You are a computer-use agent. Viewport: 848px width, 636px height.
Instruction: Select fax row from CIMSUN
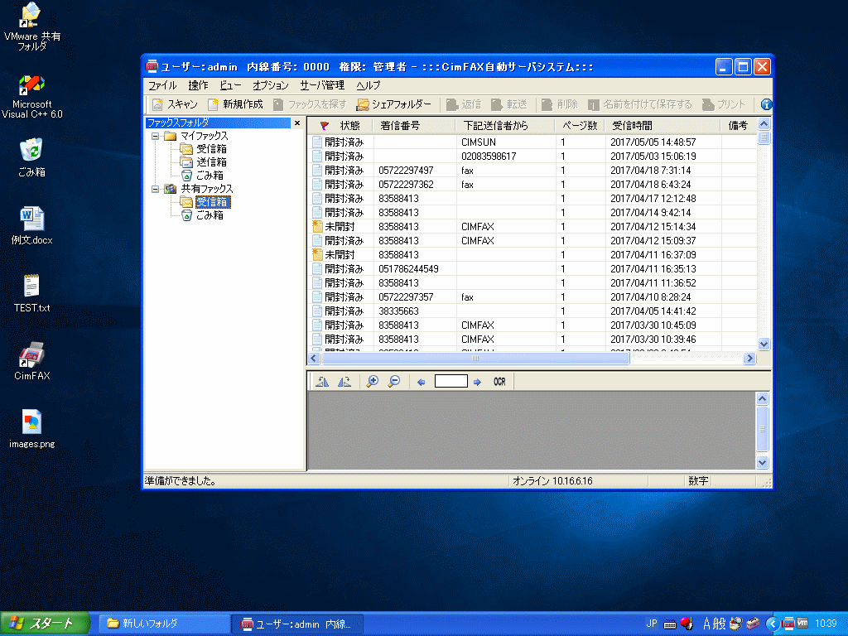[532, 142]
